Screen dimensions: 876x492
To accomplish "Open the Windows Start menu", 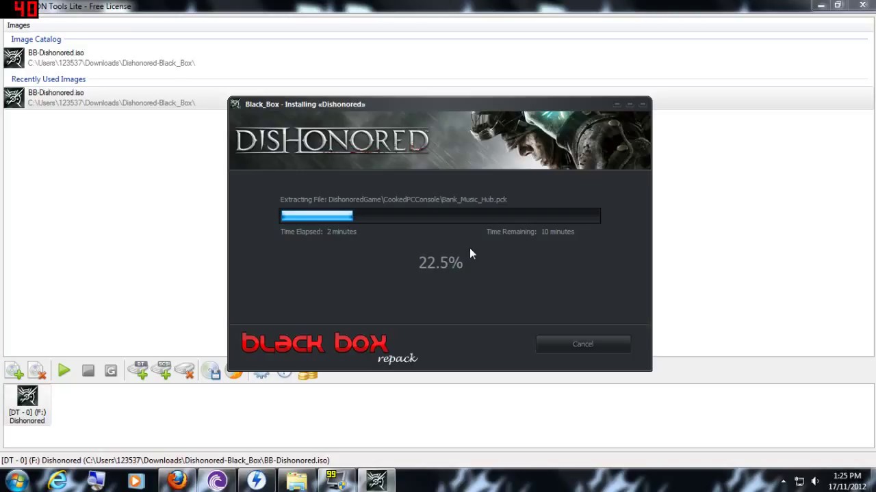I will click(x=17, y=480).
